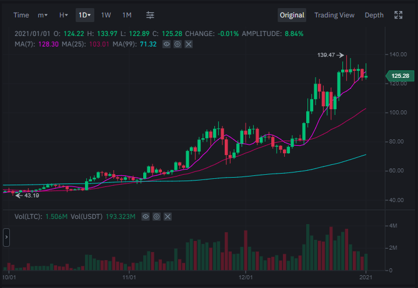The height and width of the screenshot is (288, 418).
Task: Switch to the Trading View tab
Action: tap(334, 15)
